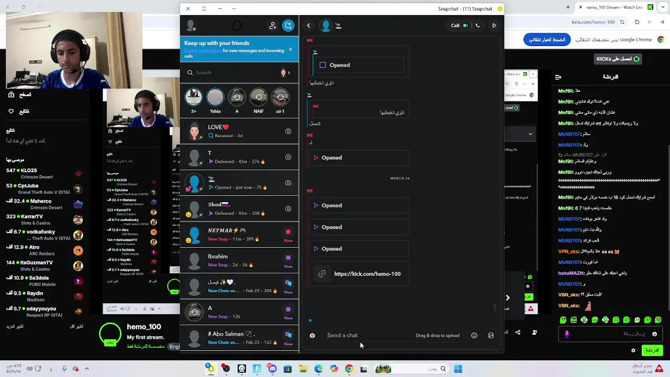The width and height of the screenshot is (670, 377).
Task: Click camera icon on T chat row
Action: [x=288, y=157]
